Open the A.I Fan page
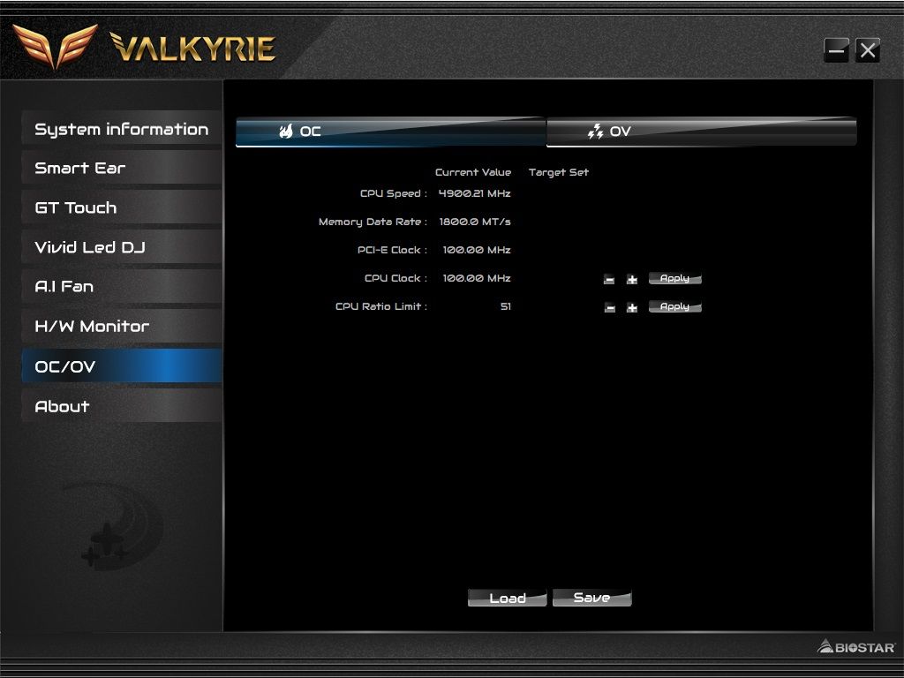Image resolution: width=904 pixels, height=678 pixels. pos(122,287)
